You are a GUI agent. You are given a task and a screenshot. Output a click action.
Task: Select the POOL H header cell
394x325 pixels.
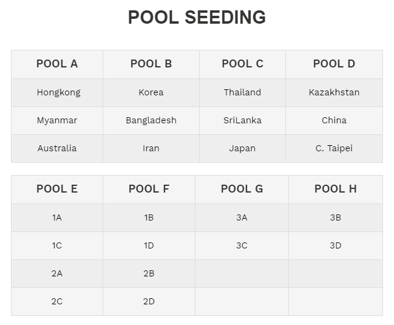click(x=336, y=190)
